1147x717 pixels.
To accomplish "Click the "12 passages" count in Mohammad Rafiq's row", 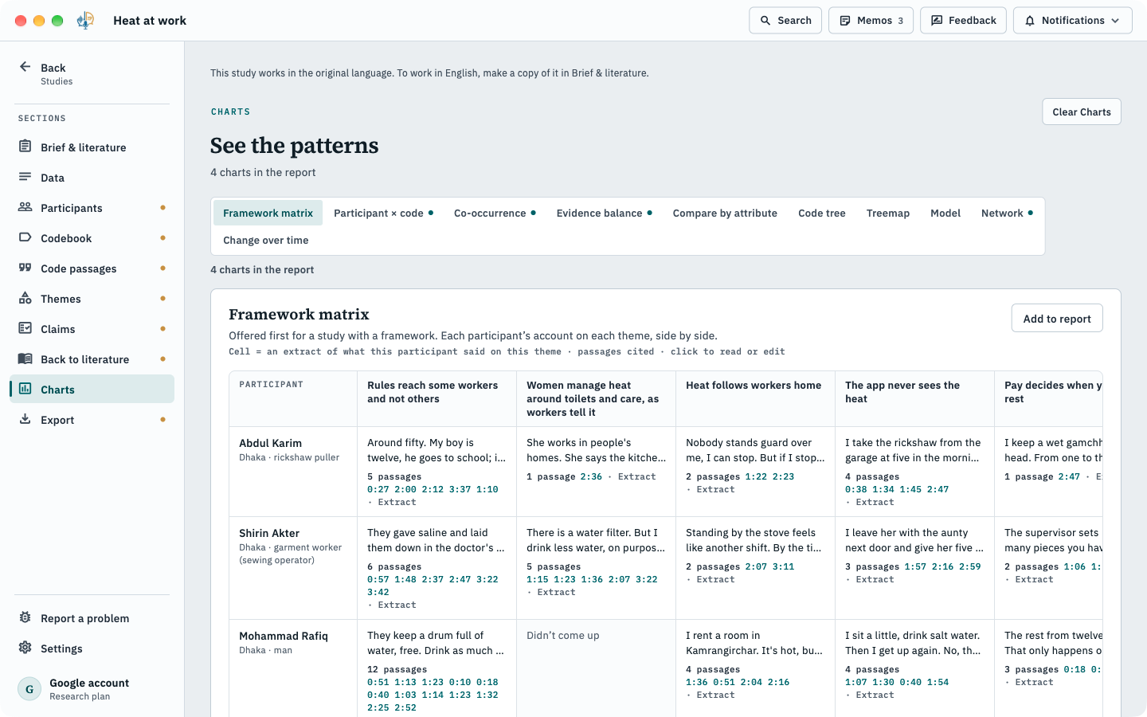I will click(397, 669).
